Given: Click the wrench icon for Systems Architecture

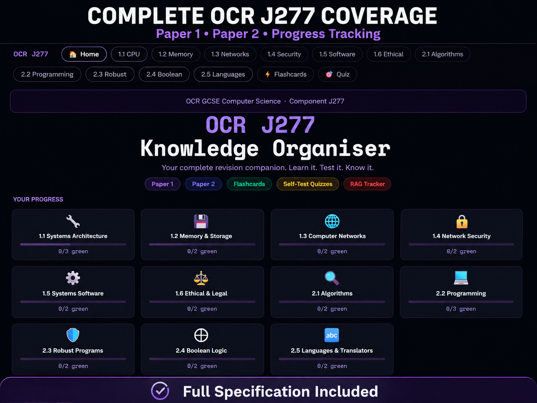Looking at the screenshot, I should pos(73,222).
